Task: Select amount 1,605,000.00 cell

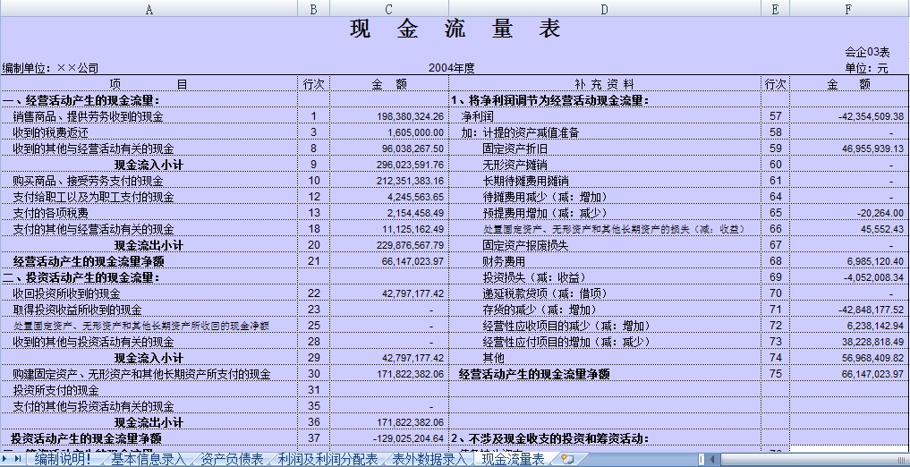Action: click(x=389, y=132)
